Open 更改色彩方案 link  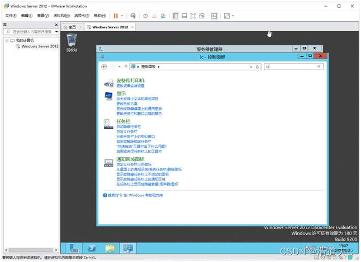click(x=127, y=104)
